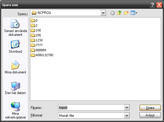Click the Filnamn text field
The width and height of the screenshot is (164, 122).
tap(91, 107)
